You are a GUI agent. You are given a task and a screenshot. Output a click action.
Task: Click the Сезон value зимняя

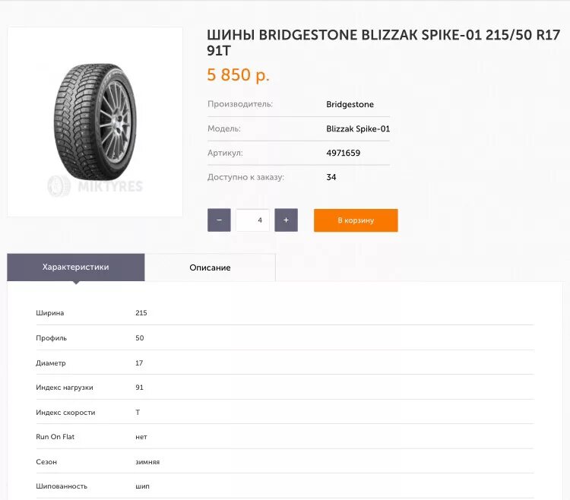point(147,462)
